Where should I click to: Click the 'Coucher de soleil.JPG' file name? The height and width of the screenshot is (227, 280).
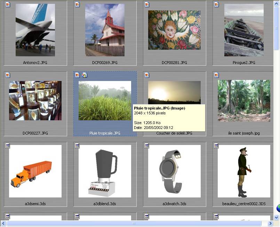[x=174, y=133]
